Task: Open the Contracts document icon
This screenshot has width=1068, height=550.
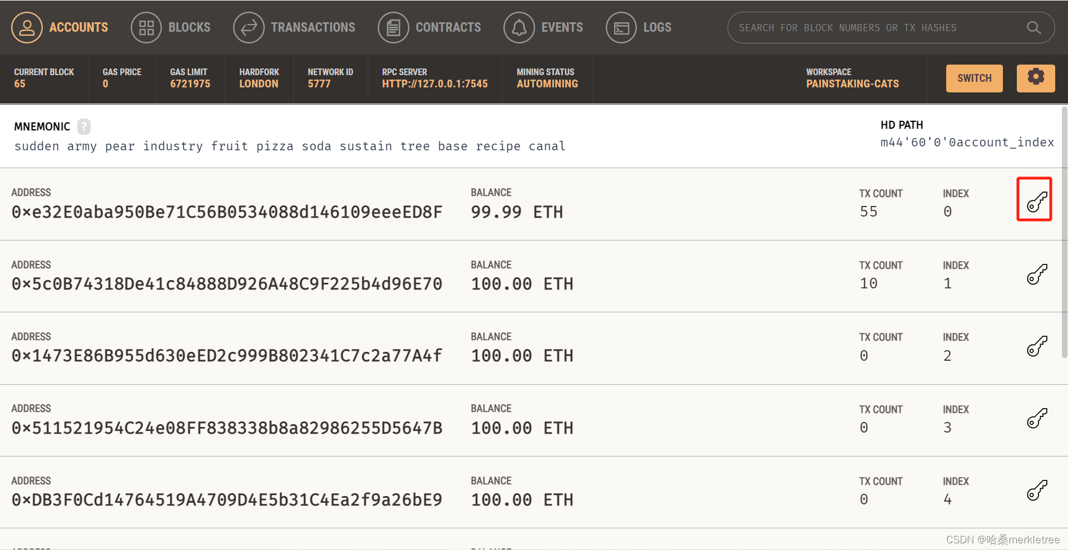Action: point(393,27)
